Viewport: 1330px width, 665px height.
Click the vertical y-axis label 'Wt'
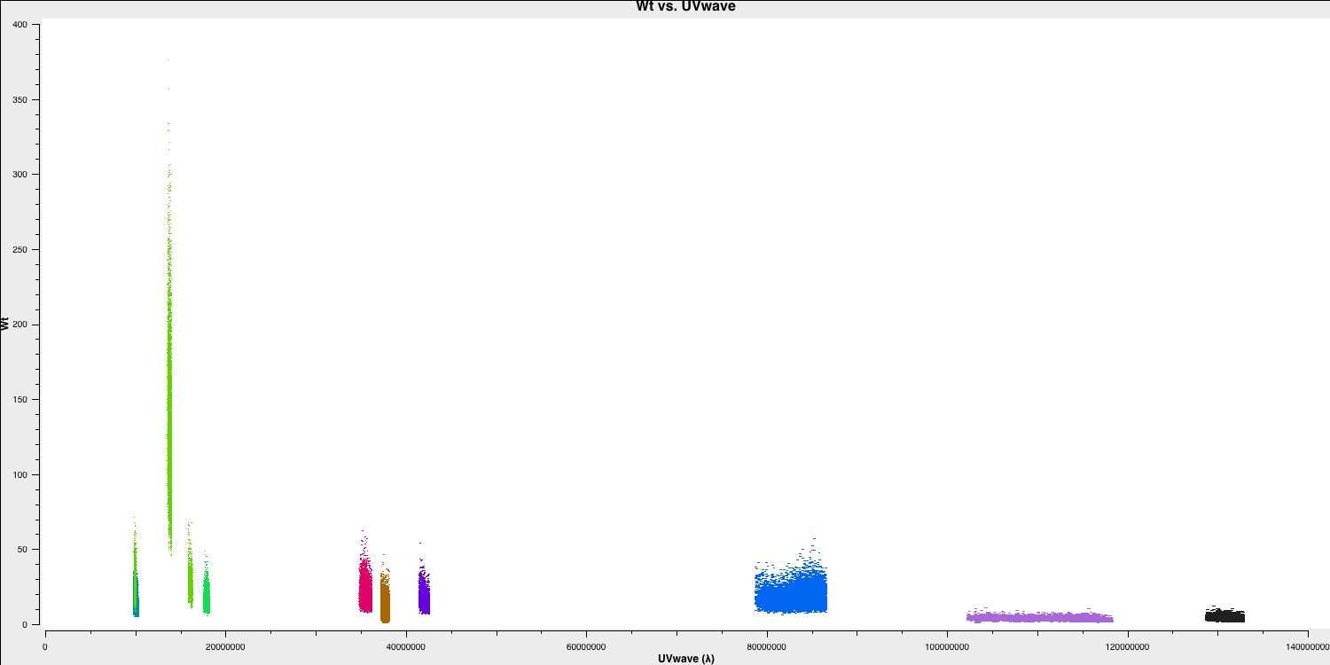[6, 324]
